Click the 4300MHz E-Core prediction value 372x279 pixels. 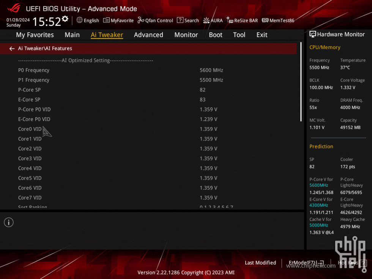point(318,205)
